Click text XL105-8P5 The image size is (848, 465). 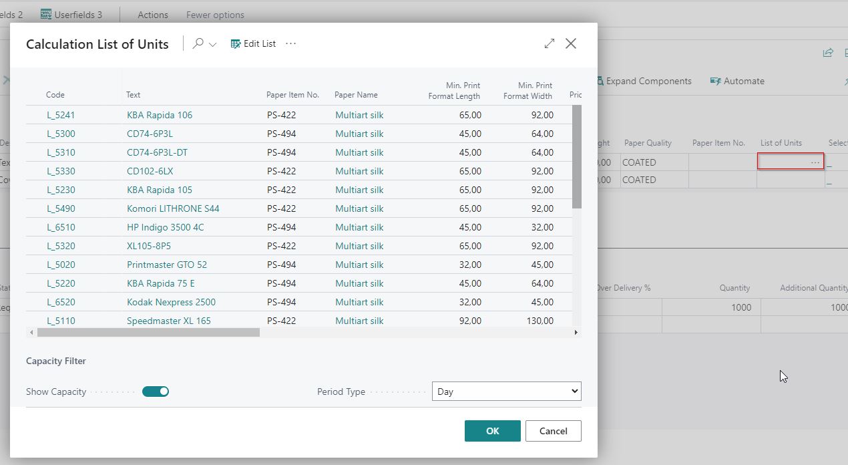(x=149, y=246)
